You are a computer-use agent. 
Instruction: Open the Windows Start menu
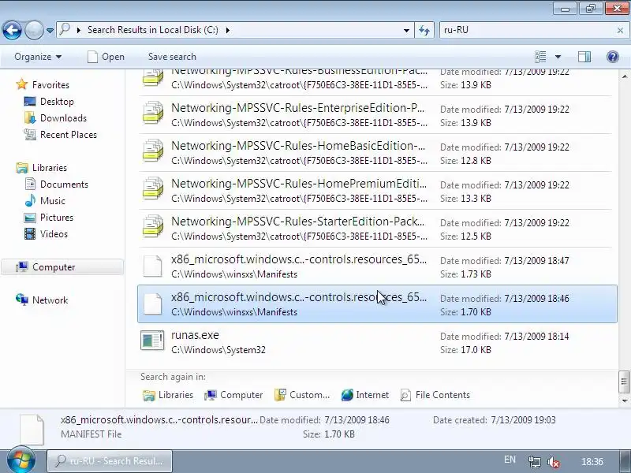(x=21, y=460)
